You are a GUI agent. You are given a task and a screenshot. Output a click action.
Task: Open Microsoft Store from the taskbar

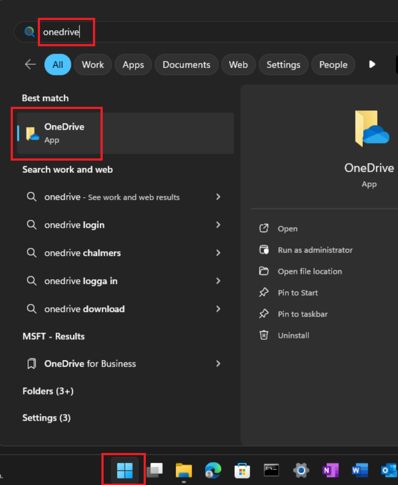[242, 470]
